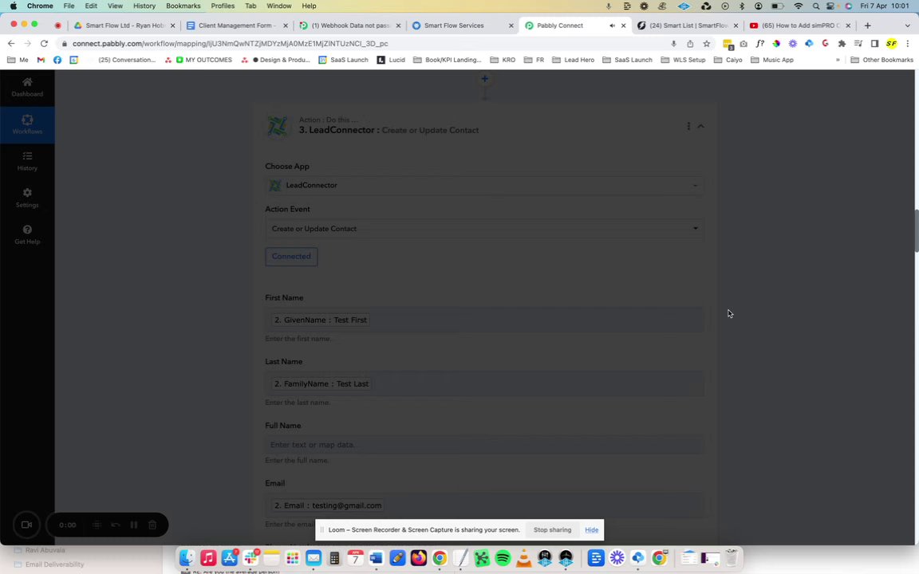Viewport: 919px width, 574px height.
Task: Click the Connected button
Action: (291, 257)
